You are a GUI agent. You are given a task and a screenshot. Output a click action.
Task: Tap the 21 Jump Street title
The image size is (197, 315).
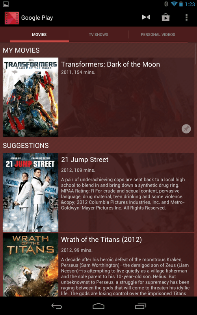(85, 160)
